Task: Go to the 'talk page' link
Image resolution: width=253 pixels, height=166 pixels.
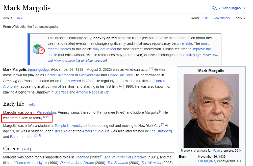Action: pyautogui.click(x=193, y=55)
